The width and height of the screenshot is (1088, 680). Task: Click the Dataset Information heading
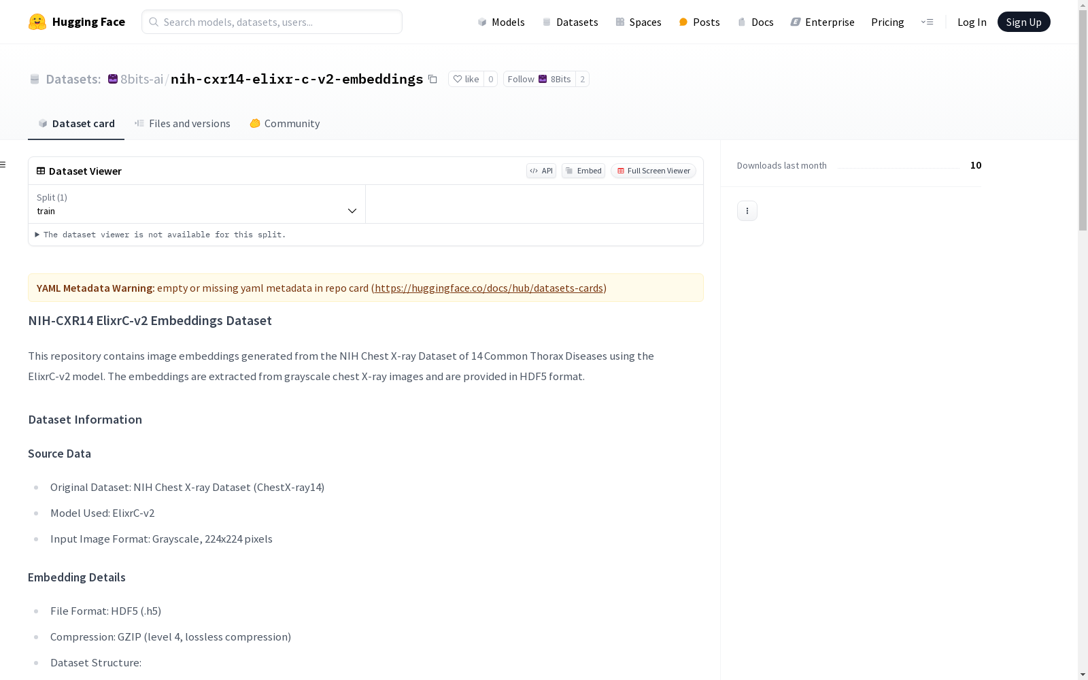(x=85, y=420)
